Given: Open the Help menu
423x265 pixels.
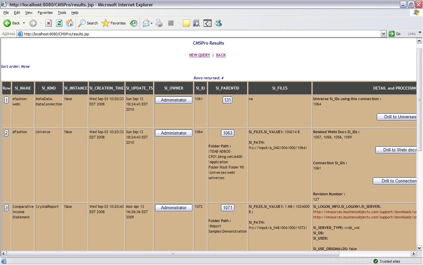Looking at the screenshot, I should [75, 13].
